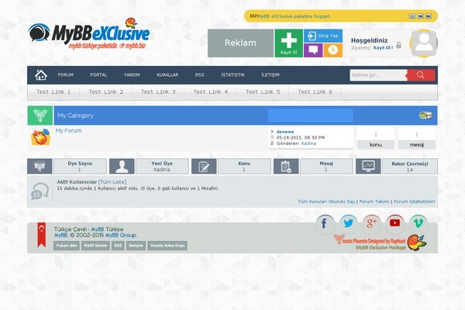Click the Rekor Çevrimiçi monitor icon

pyautogui.click(x=368, y=166)
